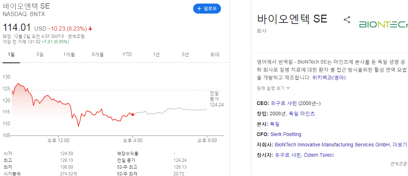Open BioNTech Innovative Manufacturing Services GmbH link

pos(332,145)
